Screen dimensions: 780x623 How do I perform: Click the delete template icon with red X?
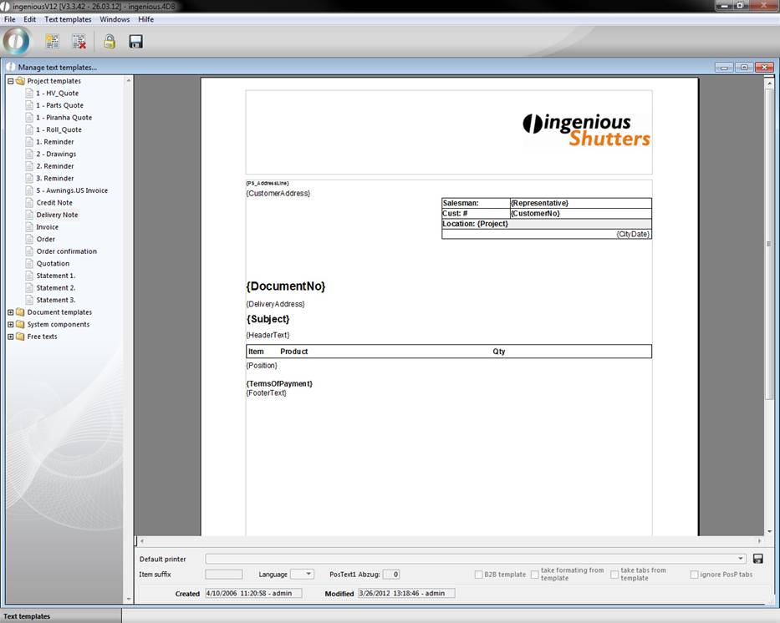coord(79,41)
